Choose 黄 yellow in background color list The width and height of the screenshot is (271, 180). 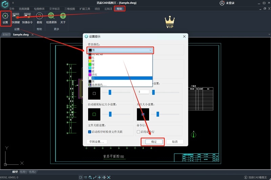(120, 61)
